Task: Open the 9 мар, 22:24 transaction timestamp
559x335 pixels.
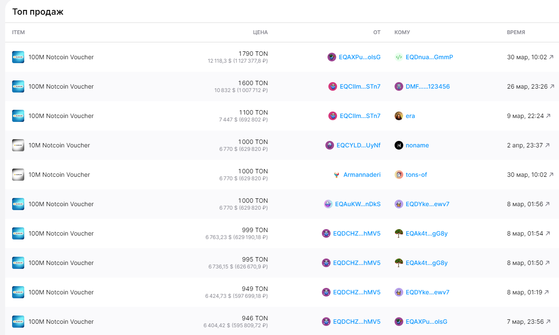Action: tap(525, 116)
